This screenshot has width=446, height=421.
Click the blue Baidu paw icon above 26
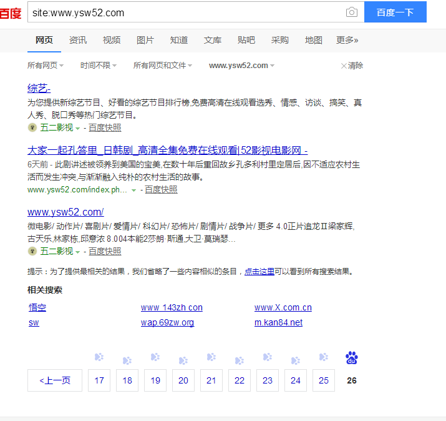352,358
